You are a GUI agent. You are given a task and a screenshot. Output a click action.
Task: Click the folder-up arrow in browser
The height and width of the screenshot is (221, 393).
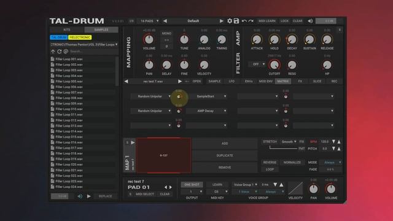pyautogui.click(x=53, y=52)
